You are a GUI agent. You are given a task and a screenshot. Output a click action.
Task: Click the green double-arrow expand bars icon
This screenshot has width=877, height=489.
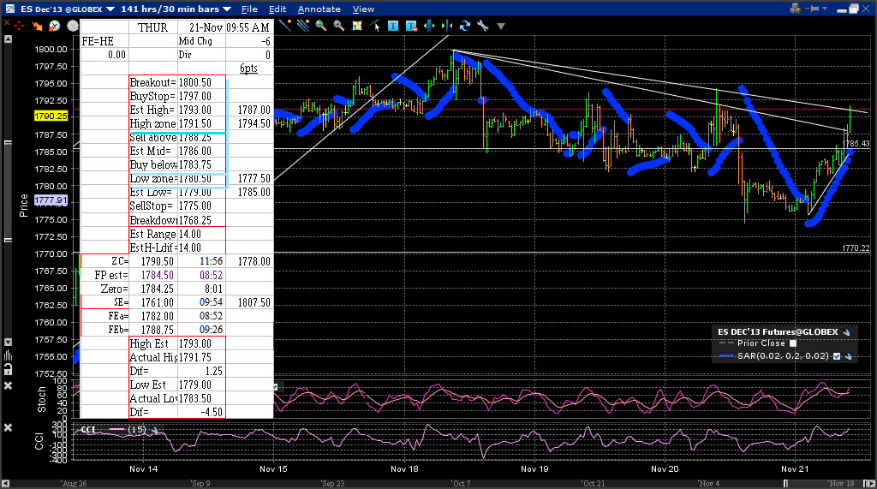tap(429, 25)
